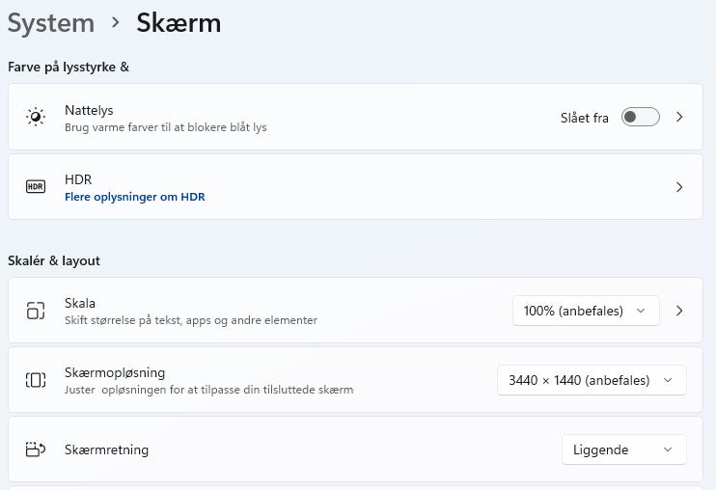Open the Liggende orientation dropdown
Screen dimensions: 716x490
[623, 449]
